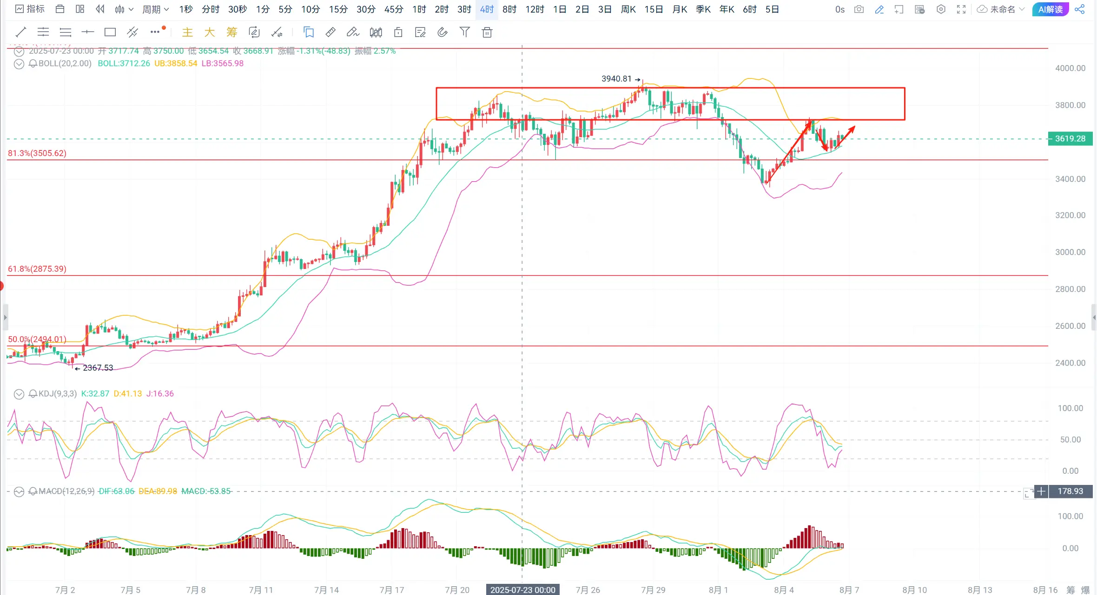The height and width of the screenshot is (595, 1097).
Task: Switch to the 15分 timeframe
Action: pyautogui.click(x=338, y=9)
